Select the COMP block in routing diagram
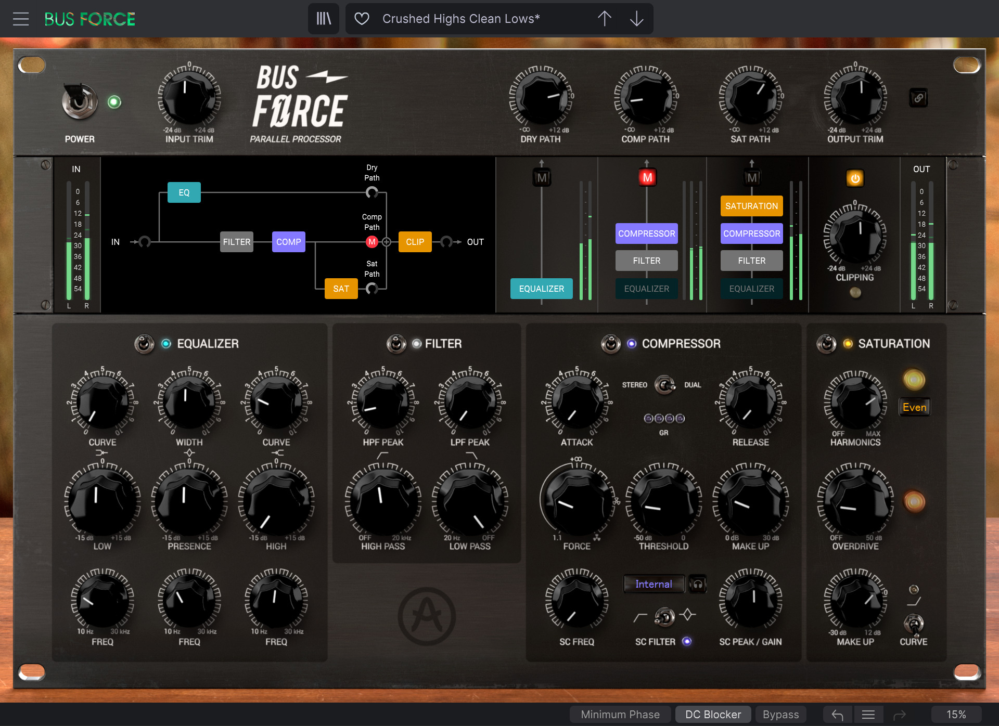This screenshot has height=726, width=999. pyautogui.click(x=289, y=242)
